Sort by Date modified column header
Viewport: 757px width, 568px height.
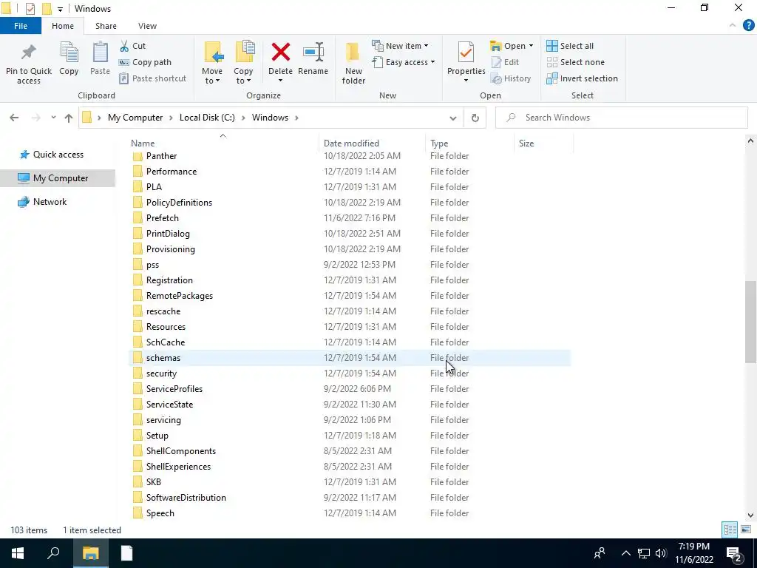[373, 143]
